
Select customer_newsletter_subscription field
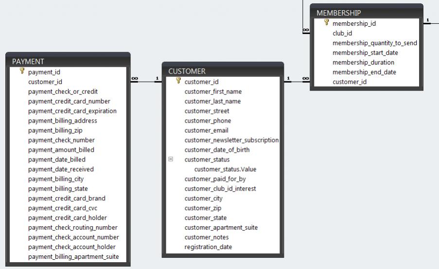click(231, 140)
